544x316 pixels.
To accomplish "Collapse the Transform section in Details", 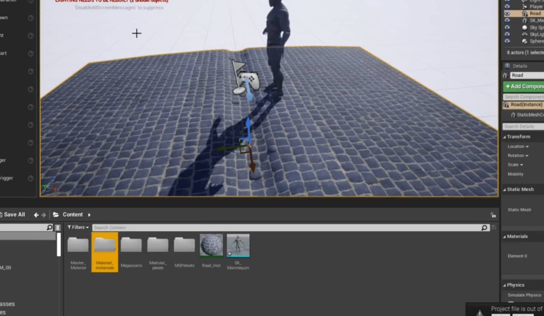I will 505,137.
